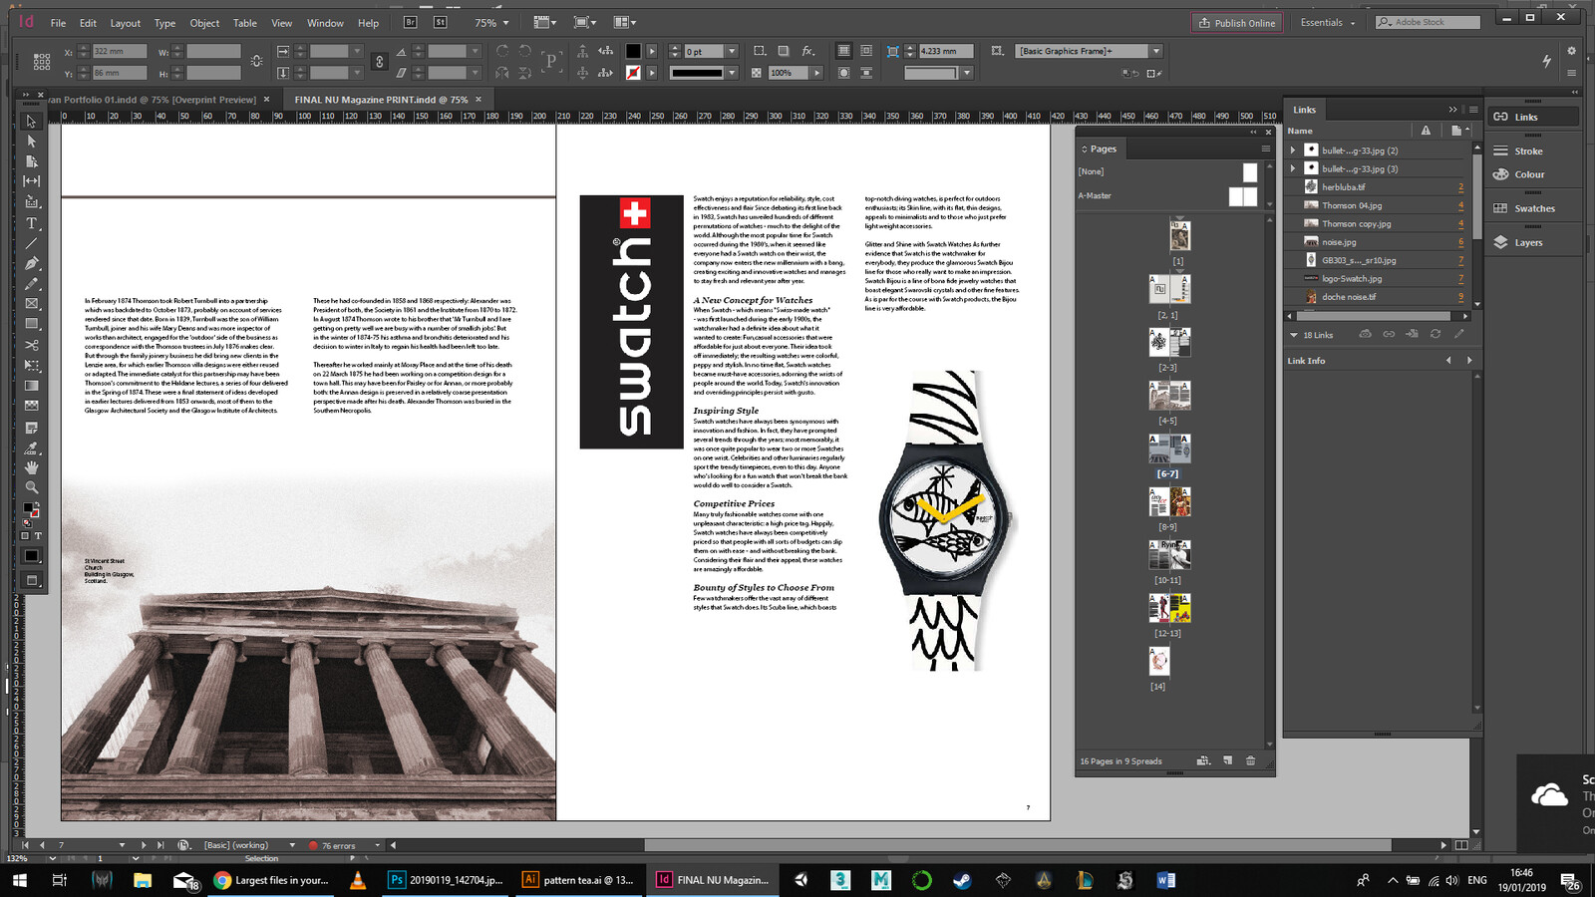
Task: Open Essentials workspace dropdown
Action: tap(1328, 23)
